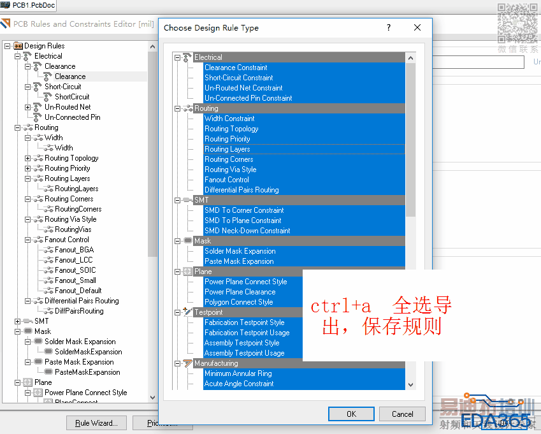
Task: Click the Electrical category icon in the dialog
Action: click(187, 57)
